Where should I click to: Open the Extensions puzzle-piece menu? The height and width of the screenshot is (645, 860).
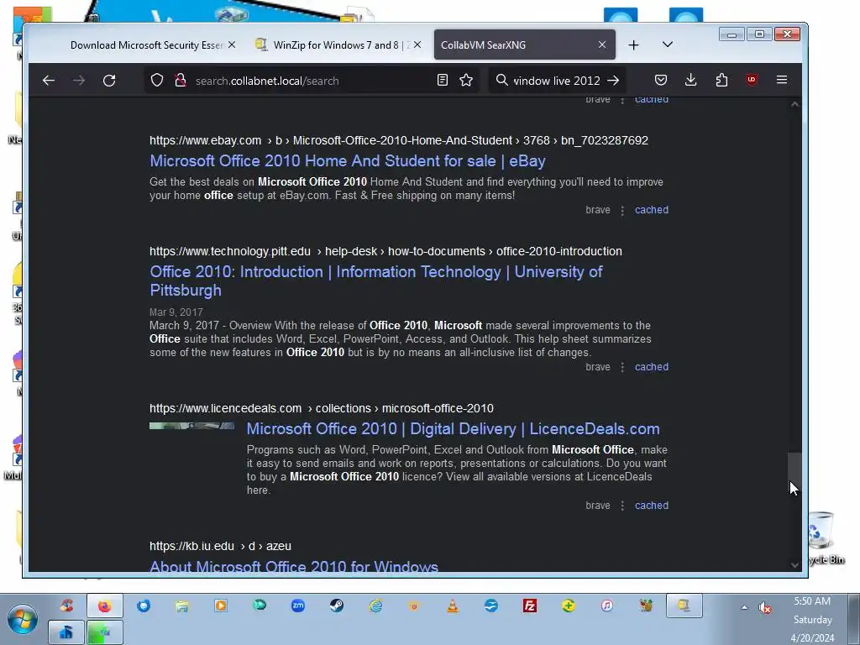tap(721, 81)
